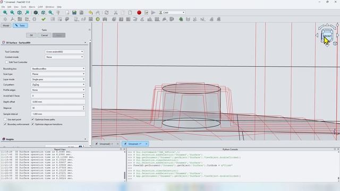Click the OK button in Tasks panel
The width and height of the screenshot is (340, 191).
[31, 36]
